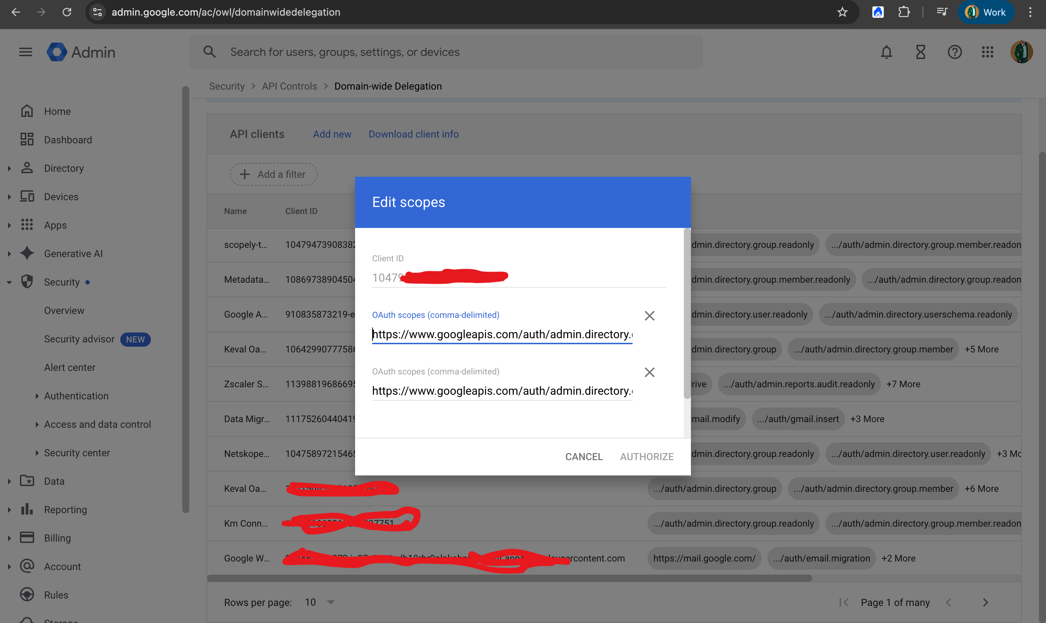Screen dimensions: 1046x623
Task: Remove the second OAuth scopes entry
Action: pyautogui.click(x=649, y=372)
